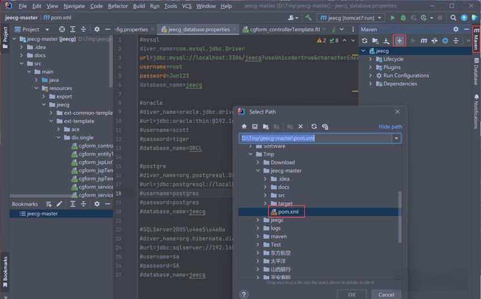Generate sources and update folders icon
The width and height of the screenshot is (481, 299).
[x=375, y=41]
